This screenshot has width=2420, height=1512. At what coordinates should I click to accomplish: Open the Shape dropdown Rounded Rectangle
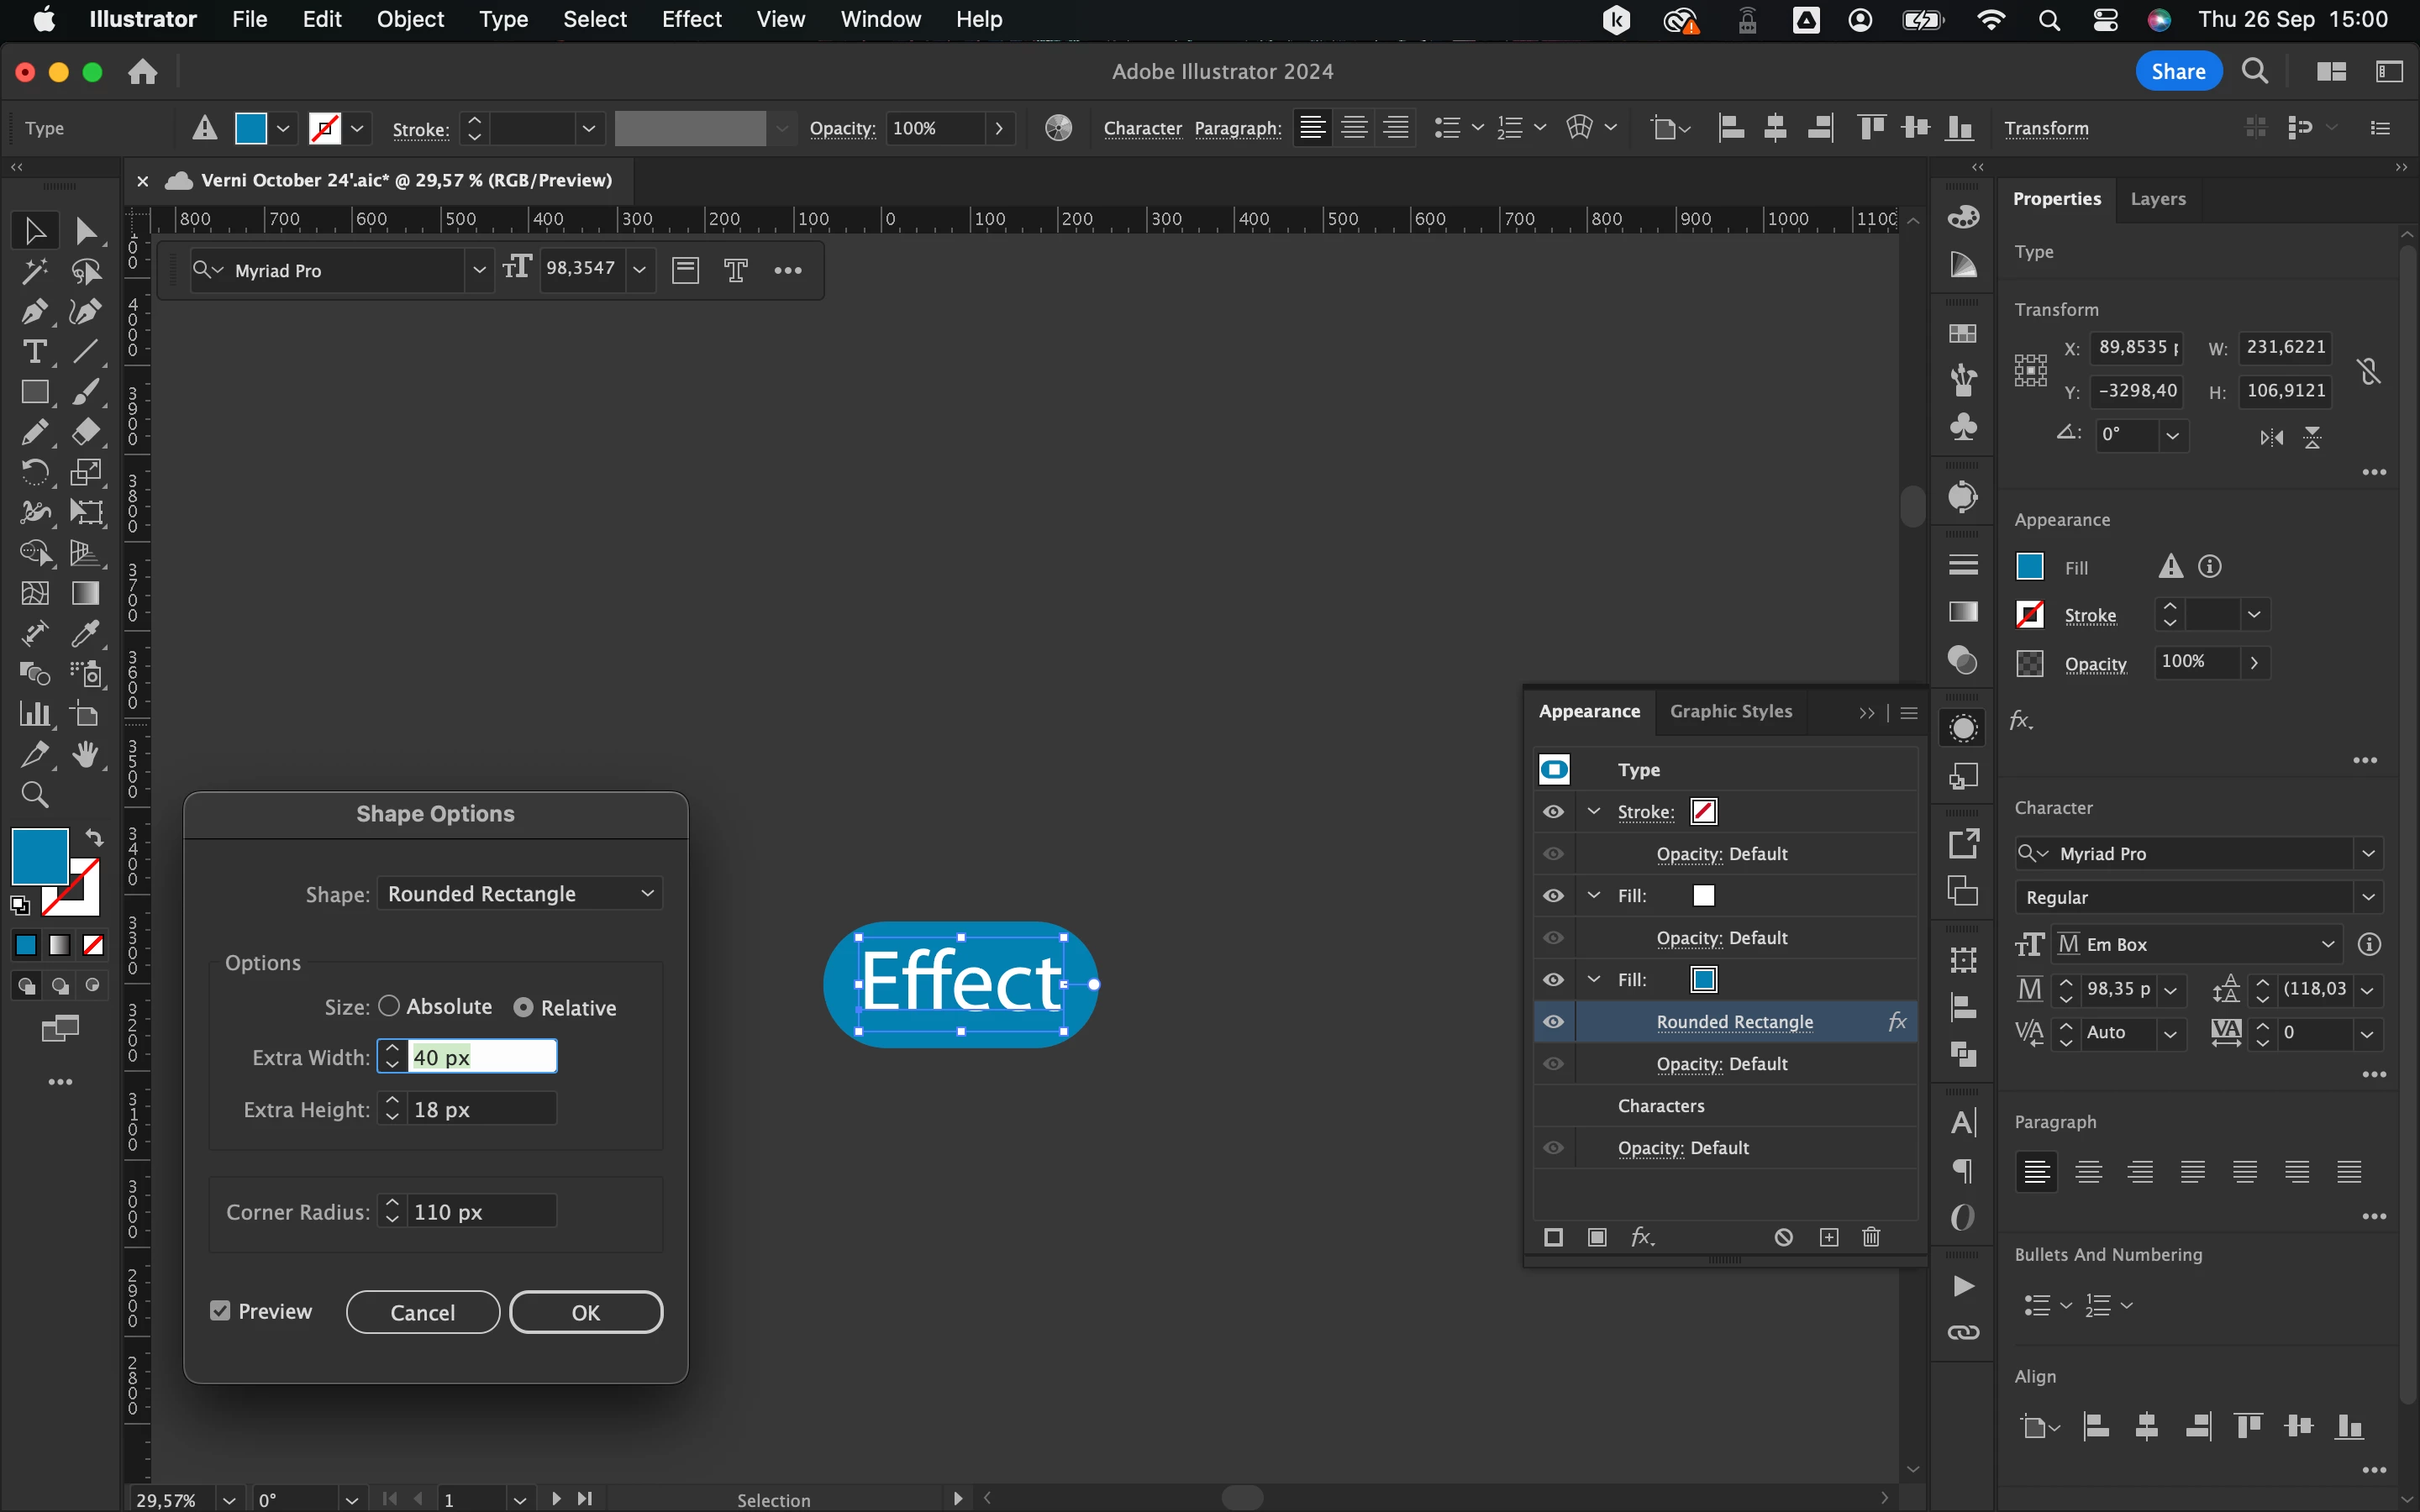click(520, 893)
